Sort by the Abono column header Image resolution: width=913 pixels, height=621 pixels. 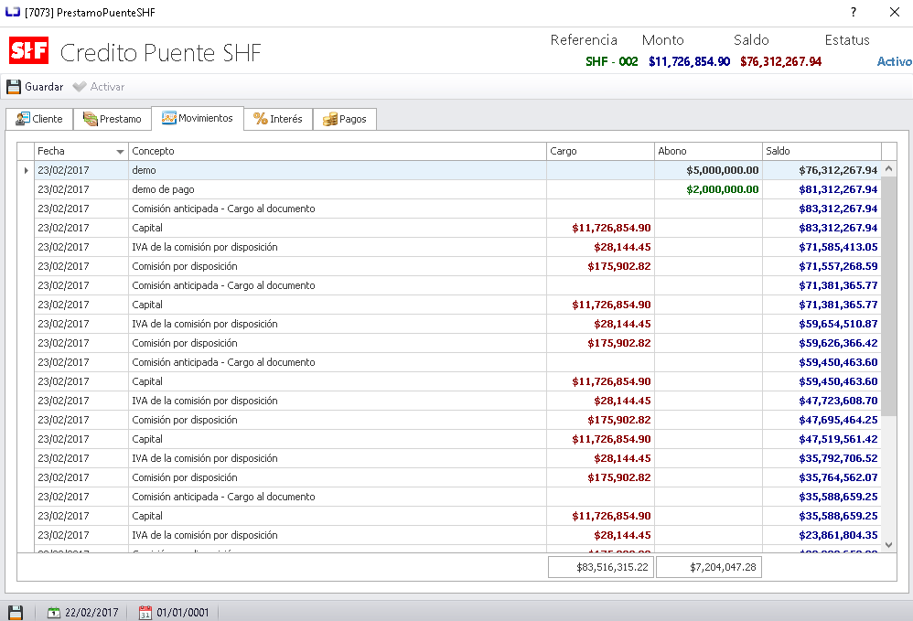[x=708, y=151]
